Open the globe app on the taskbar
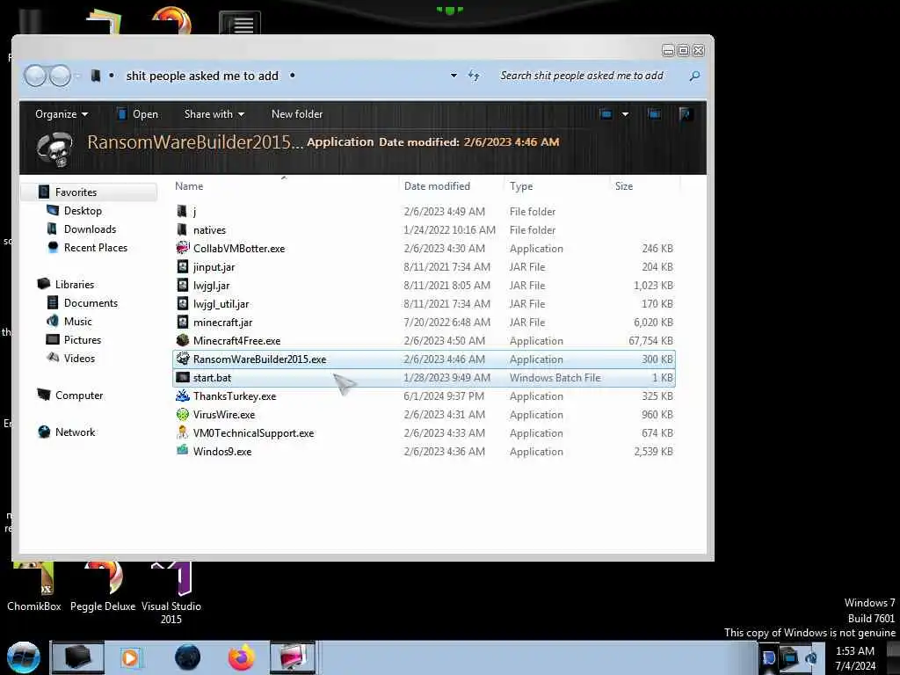Image resolution: width=900 pixels, height=675 pixels. click(188, 657)
